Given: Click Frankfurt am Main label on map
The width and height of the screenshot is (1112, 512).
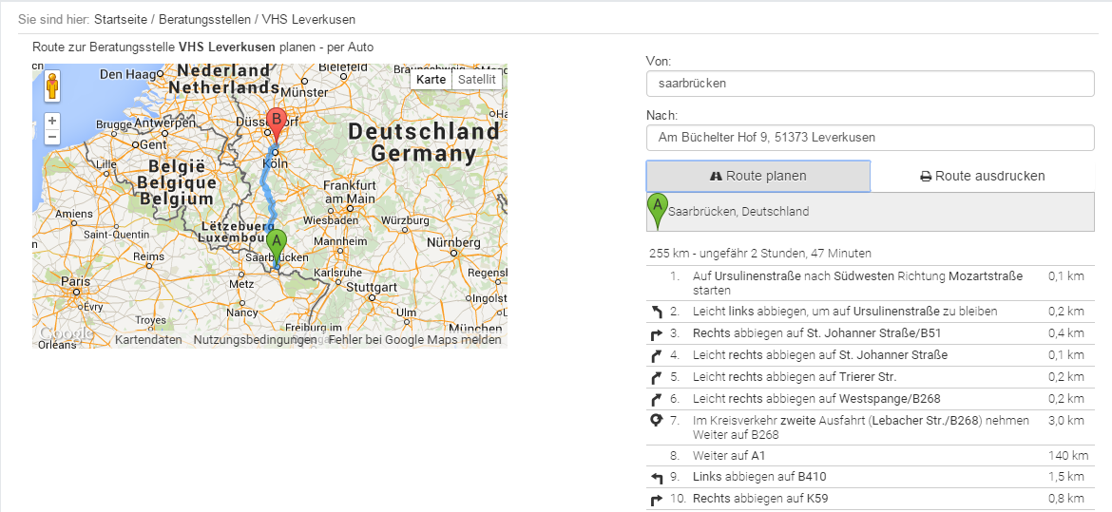Looking at the screenshot, I should (x=349, y=192).
